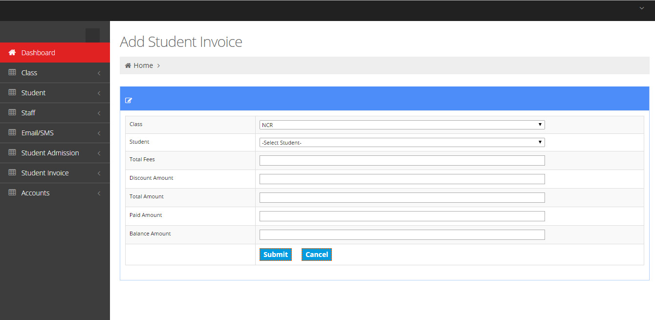
Task: Follow the Home breadcrumb link
Action: (143, 65)
